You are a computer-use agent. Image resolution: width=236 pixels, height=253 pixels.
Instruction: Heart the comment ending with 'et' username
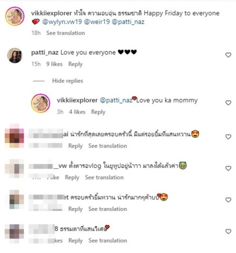tap(228, 200)
